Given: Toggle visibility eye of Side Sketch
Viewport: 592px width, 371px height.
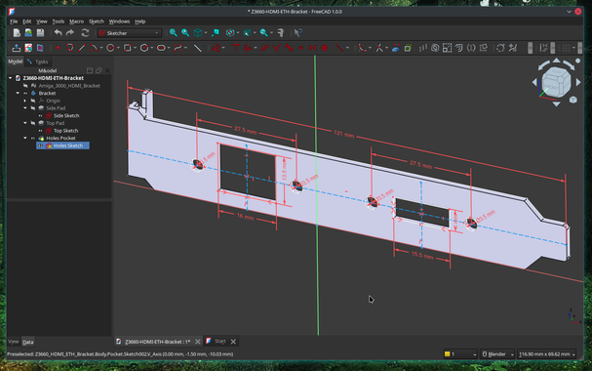Looking at the screenshot, I should click(40, 115).
